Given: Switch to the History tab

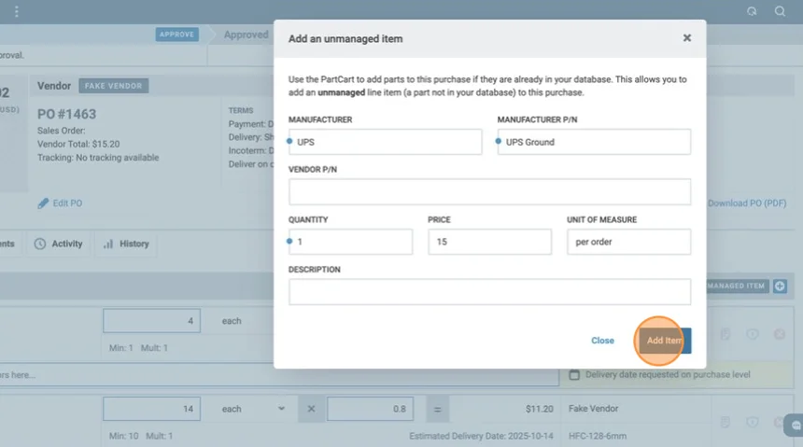Looking at the screenshot, I should point(126,244).
